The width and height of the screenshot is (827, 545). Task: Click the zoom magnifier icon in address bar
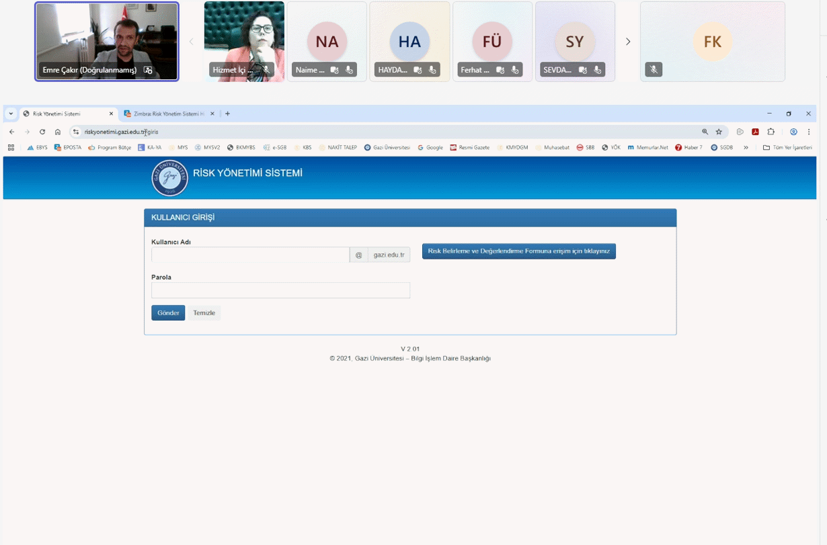(705, 132)
